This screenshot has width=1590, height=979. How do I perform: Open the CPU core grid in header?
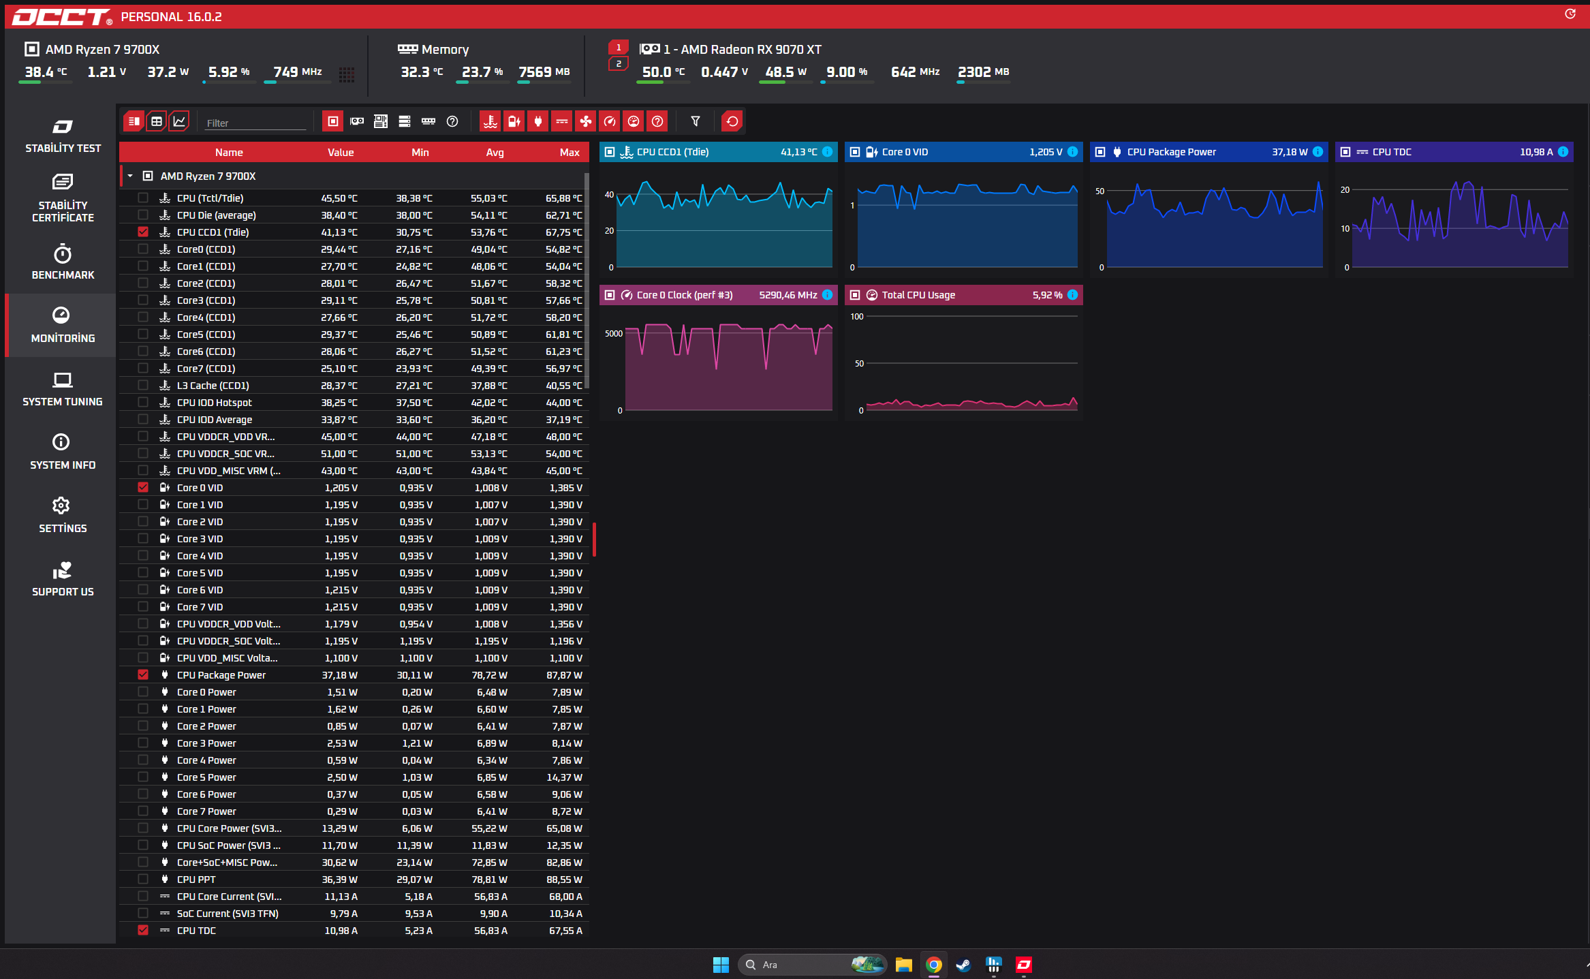[x=347, y=75]
